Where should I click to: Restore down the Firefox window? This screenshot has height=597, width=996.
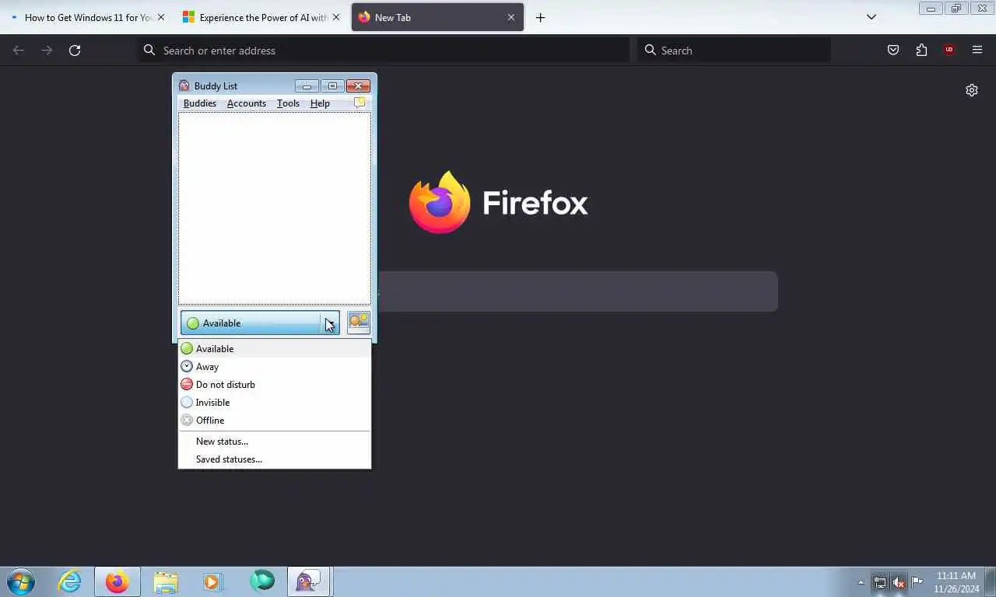956,9
